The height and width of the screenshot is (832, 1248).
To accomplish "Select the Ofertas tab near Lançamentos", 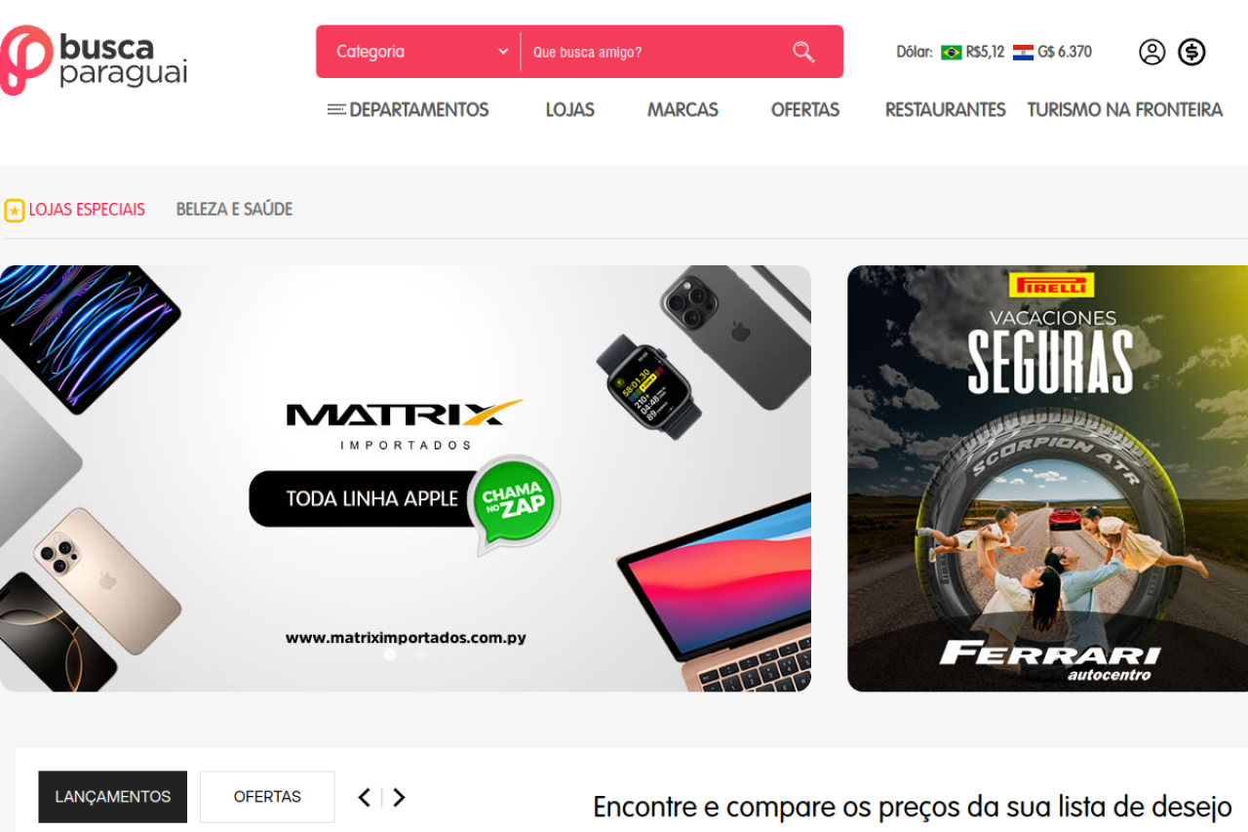I will [267, 797].
